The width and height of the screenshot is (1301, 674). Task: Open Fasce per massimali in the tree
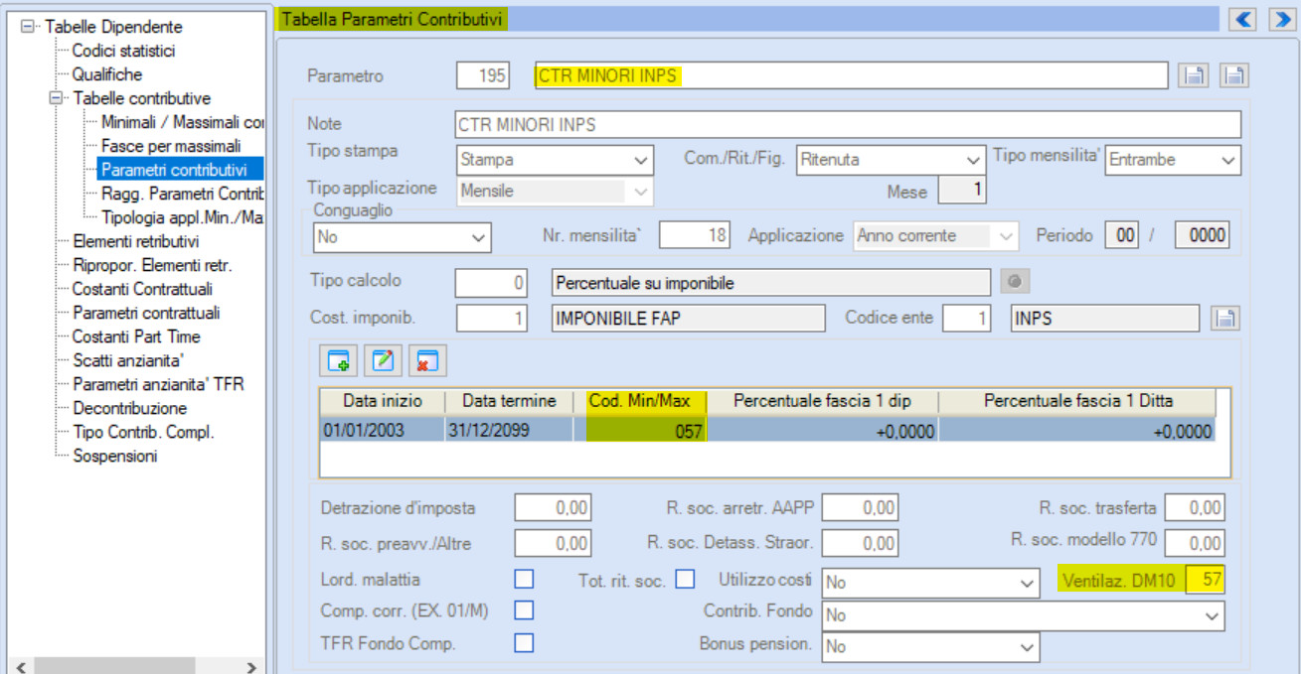171,146
